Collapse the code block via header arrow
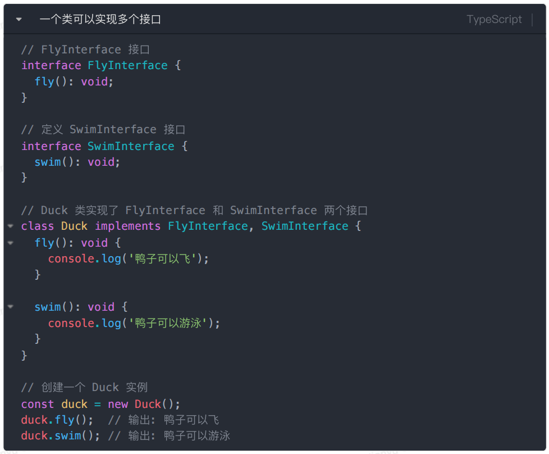 point(19,20)
